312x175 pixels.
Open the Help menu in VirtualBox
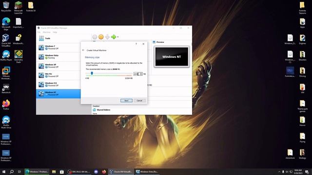pos(55,32)
